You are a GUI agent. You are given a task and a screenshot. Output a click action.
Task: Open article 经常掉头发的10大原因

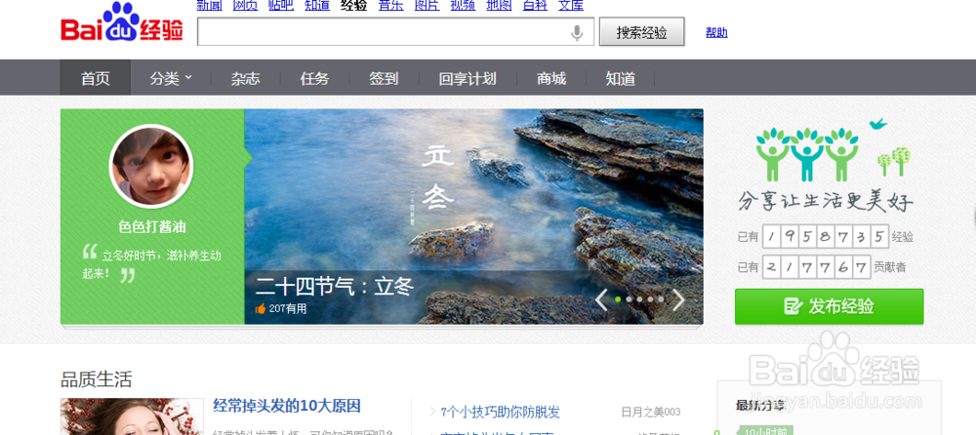287,407
